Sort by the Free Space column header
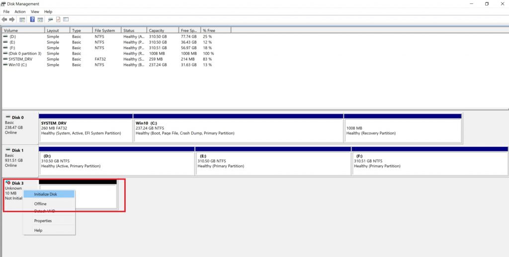The height and width of the screenshot is (257, 509). click(x=189, y=30)
